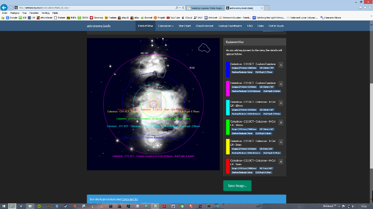Switch to the Teleskop-Express Wide Angle tab
Screen dimensions: 373x209
click(205, 8)
